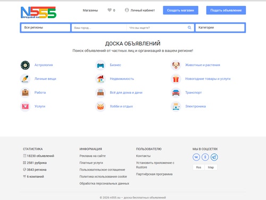The width and height of the screenshot is (266, 200).
Task: Open the Астрология category icon
Action: point(25,65)
